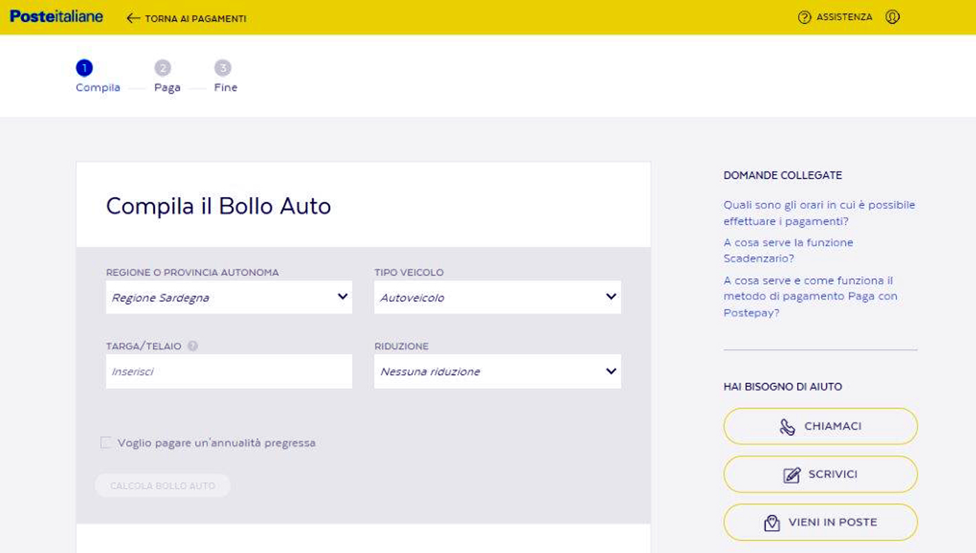
Task: Click the Poste Italiane logo
Action: (56, 17)
